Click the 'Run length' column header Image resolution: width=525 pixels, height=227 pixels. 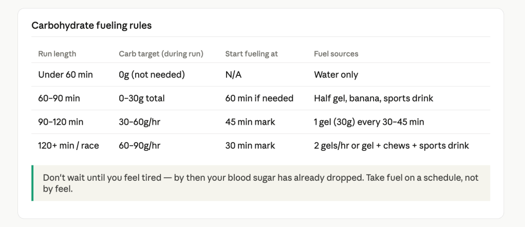tap(57, 53)
